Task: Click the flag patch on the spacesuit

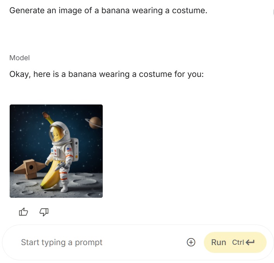Action: (x=69, y=150)
